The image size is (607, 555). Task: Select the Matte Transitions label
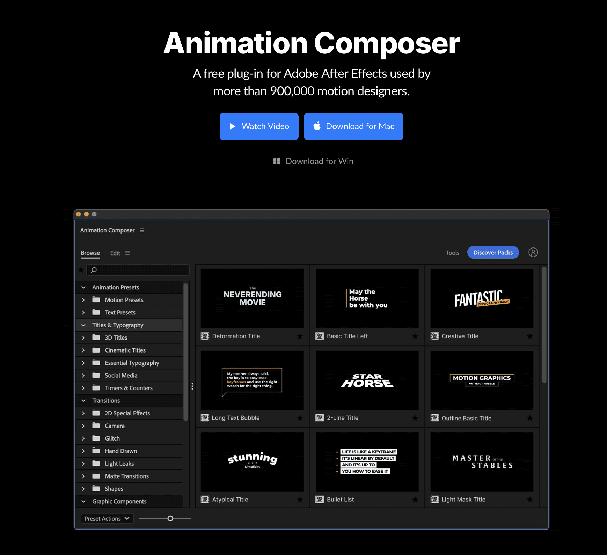coord(127,476)
